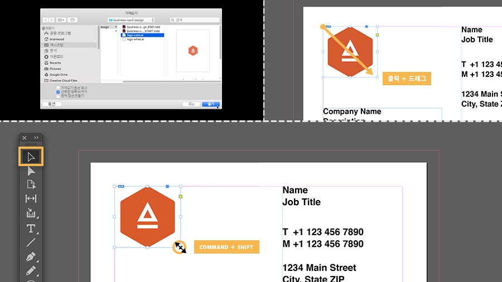Click the 옵션 button
Screen dimensions: 502x282
click(x=51, y=104)
